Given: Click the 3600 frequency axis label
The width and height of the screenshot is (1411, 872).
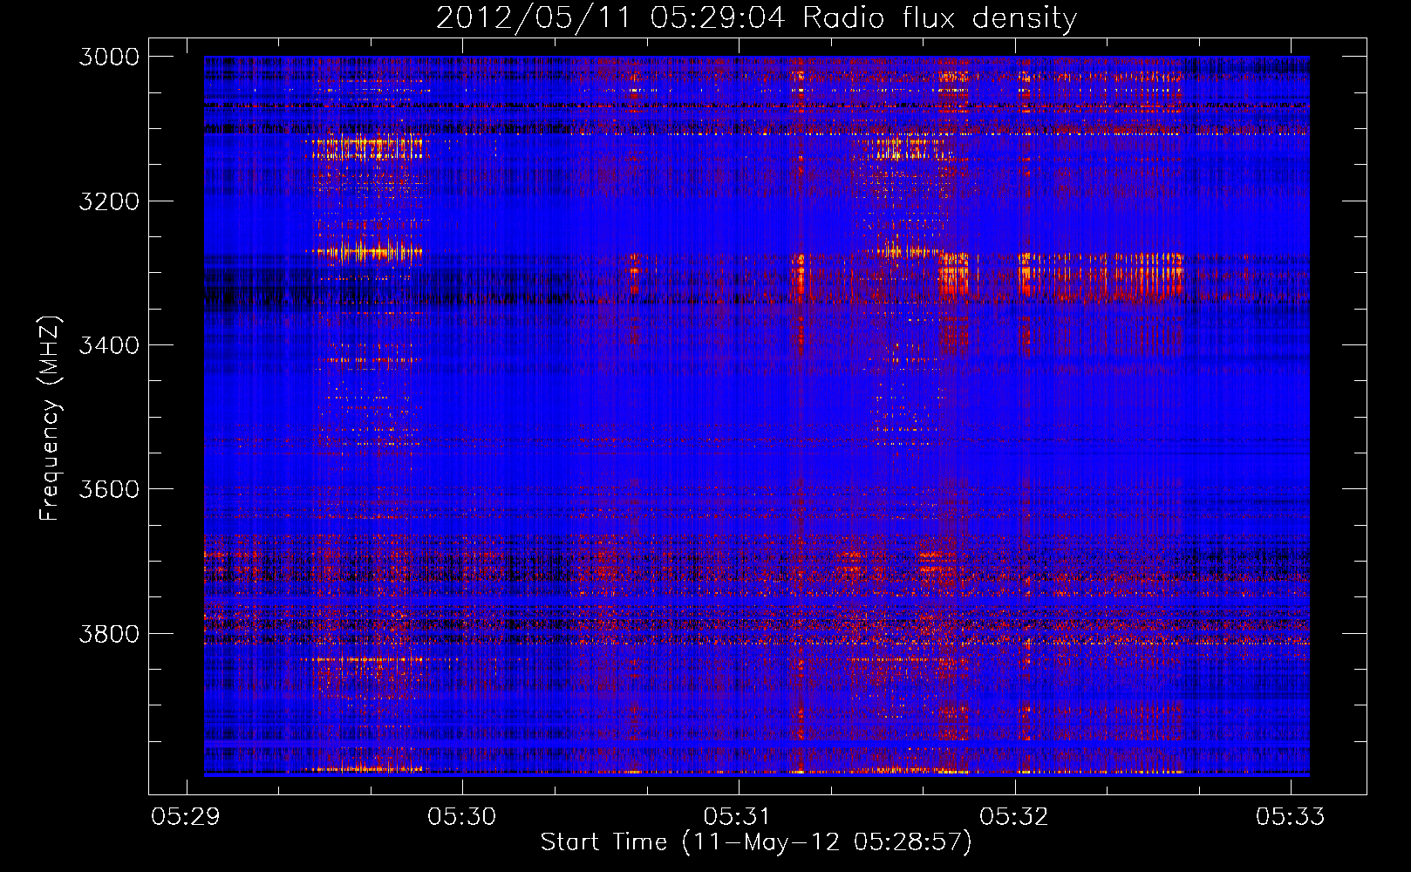Looking at the screenshot, I should coord(109,489).
